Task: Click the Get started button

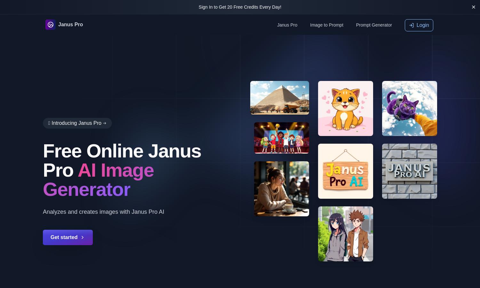Action: 68,237
